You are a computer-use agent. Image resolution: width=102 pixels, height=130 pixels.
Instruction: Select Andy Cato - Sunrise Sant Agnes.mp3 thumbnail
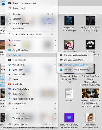(x=90, y=20)
